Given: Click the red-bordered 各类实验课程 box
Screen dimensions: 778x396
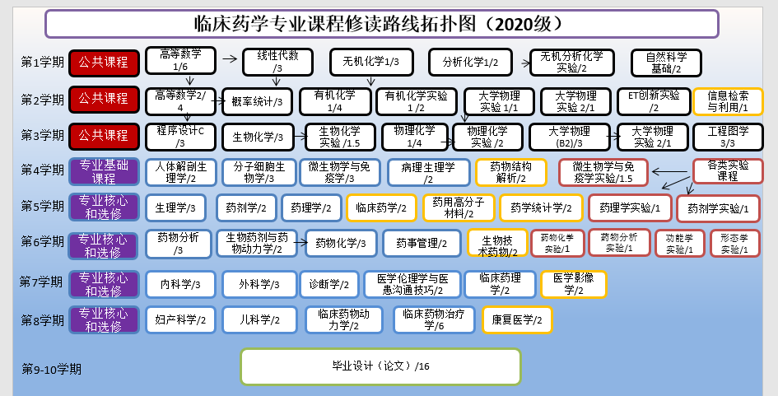Looking at the screenshot, I should point(728,170).
